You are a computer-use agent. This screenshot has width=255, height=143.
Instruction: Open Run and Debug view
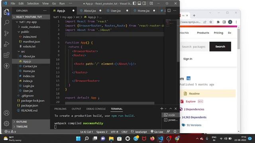coord(6,44)
